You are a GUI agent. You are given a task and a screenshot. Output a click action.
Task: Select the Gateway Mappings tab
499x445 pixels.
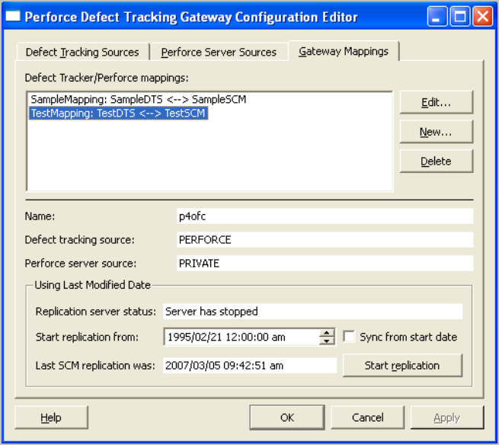[x=344, y=51]
